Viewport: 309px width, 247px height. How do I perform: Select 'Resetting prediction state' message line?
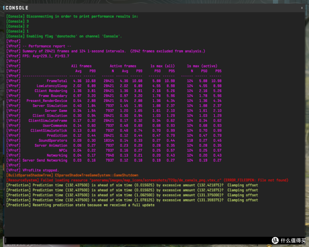[x=80, y=205]
